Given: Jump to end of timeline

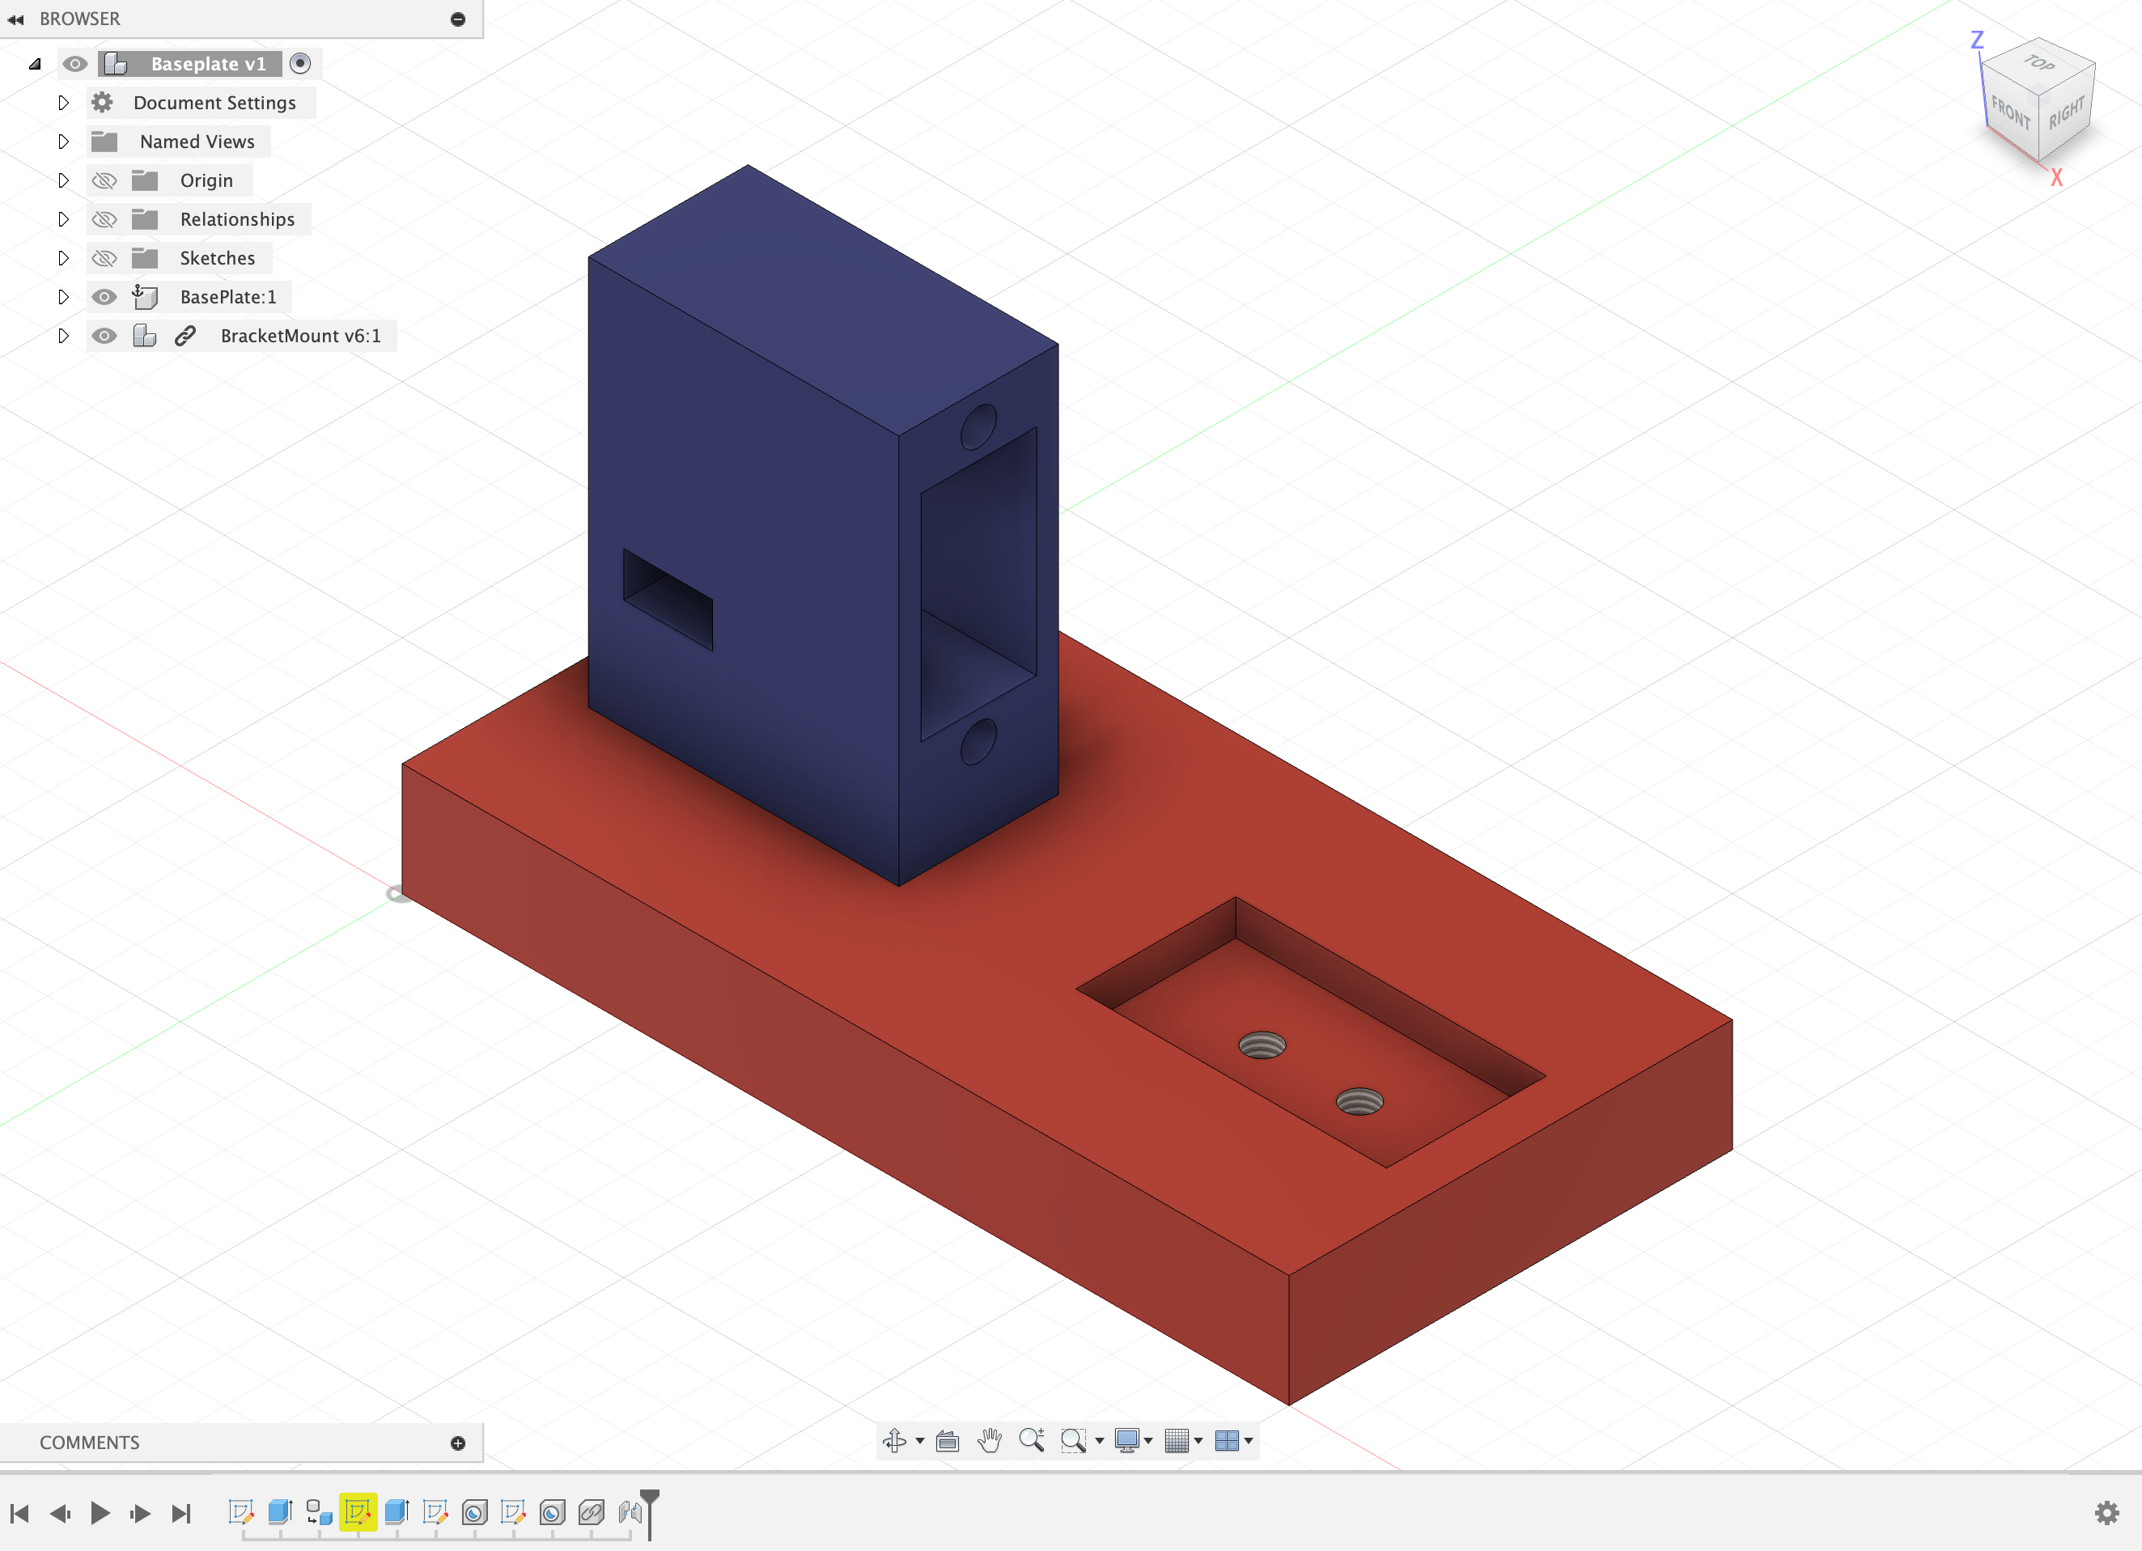Looking at the screenshot, I should [181, 1513].
